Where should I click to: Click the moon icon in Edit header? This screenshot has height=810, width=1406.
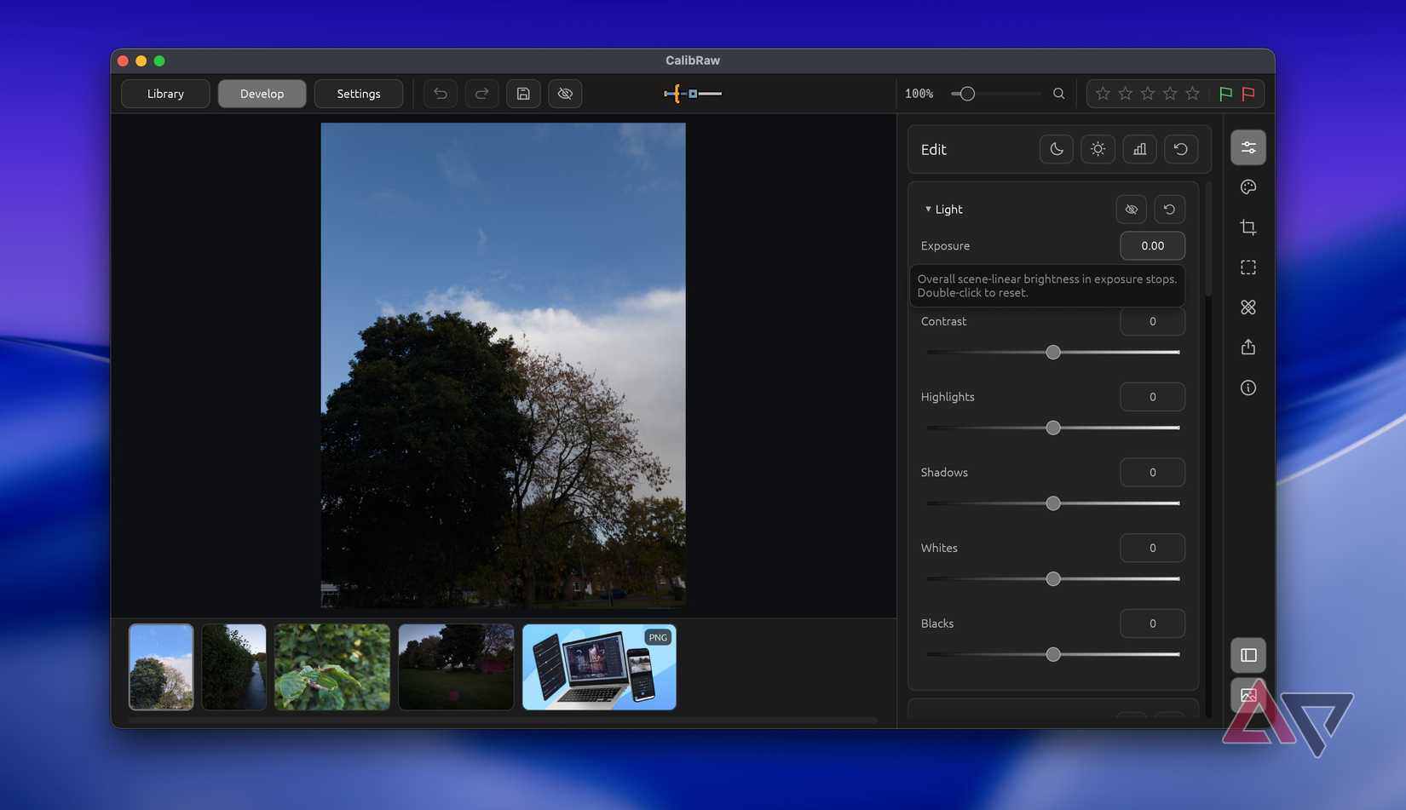pyautogui.click(x=1057, y=149)
